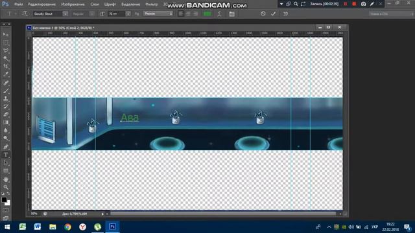The width and height of the screenshot is (415, 233).
Task: Open the Create Warped Text dialog
Action: click(x=219, y=14)
